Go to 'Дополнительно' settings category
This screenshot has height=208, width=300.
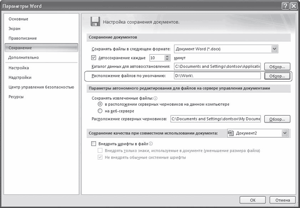(23, 58)
